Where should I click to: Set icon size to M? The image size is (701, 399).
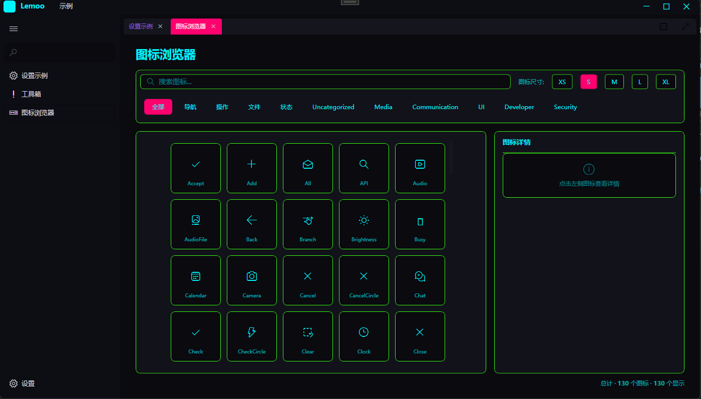(x=614, y=82)
